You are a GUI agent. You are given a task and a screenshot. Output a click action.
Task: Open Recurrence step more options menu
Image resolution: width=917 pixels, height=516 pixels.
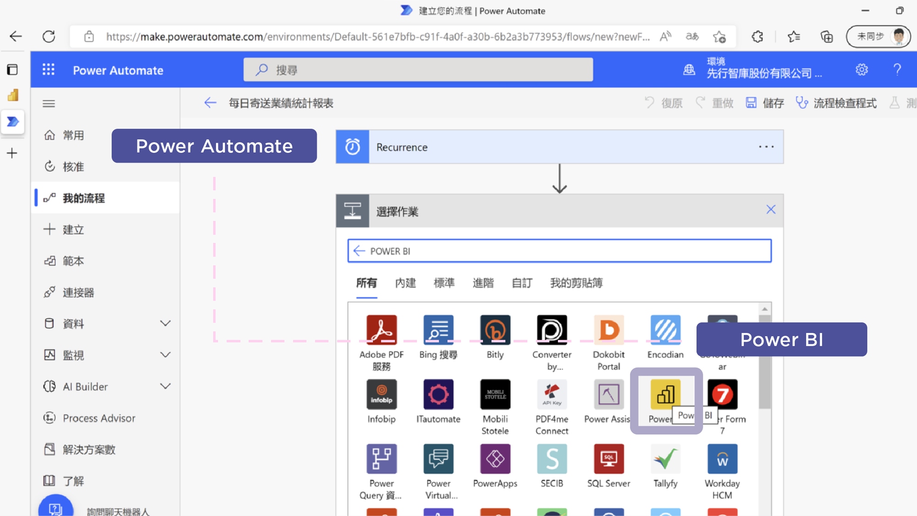point(766,147)
